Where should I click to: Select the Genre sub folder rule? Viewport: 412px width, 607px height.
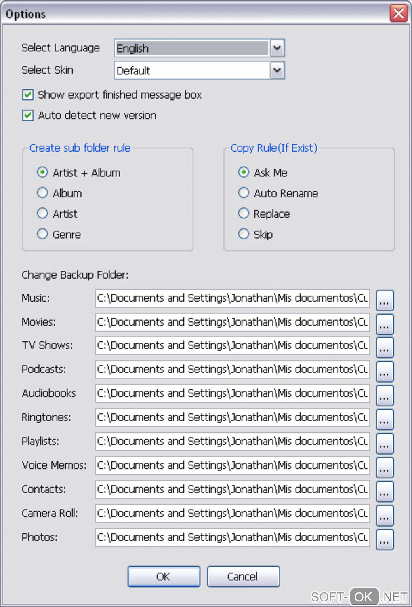tap(42, 234)
